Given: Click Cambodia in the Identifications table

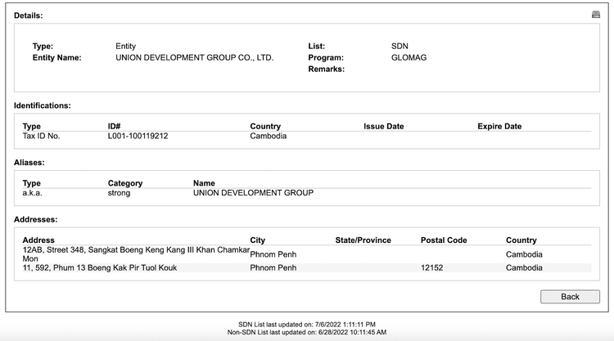Looking at the screenshot, I should pos(268,137).
